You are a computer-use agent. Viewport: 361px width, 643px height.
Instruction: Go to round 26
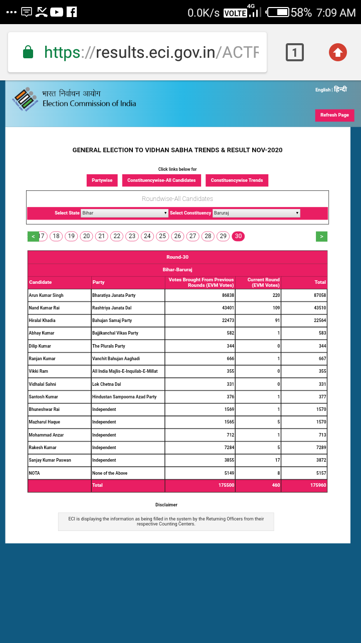coord(177,236)
